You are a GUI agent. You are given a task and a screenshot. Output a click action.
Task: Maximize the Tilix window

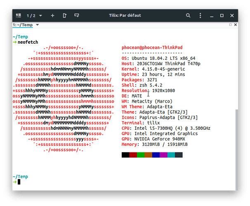click(x=222, y=15)
